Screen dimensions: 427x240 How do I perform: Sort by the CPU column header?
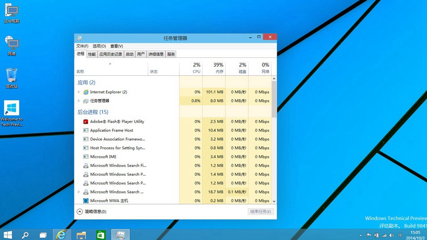(x=191, y=68)
